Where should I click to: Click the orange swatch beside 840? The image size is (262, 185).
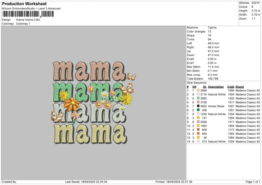click(198, 134)
